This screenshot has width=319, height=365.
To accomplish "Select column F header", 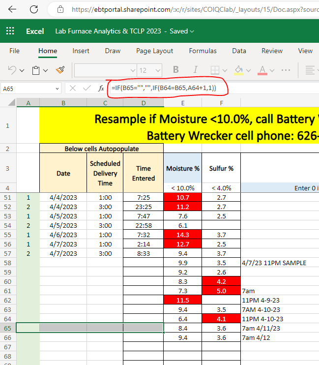I will 221,103.
